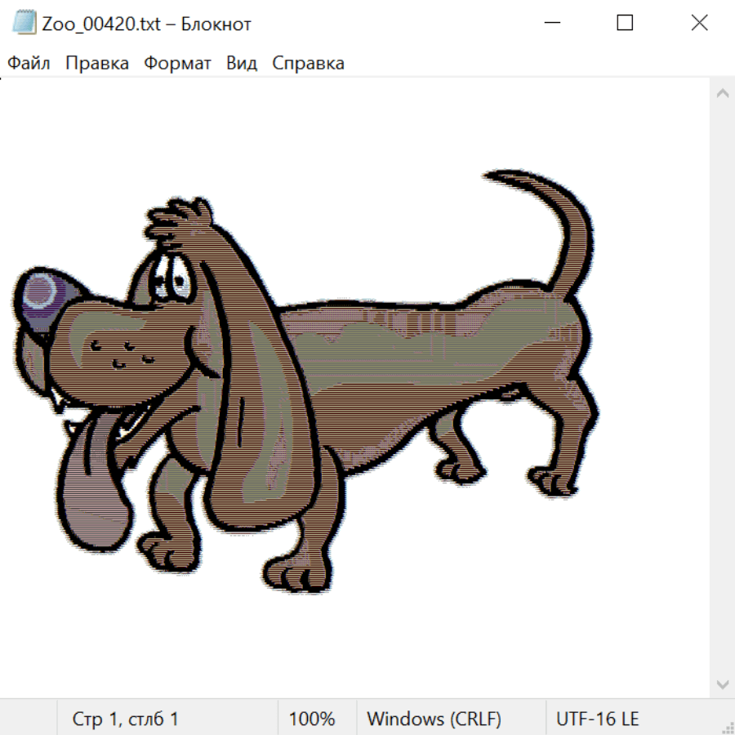The width and height of the screenshot is (735, 735).
Task: Open the Формат menu
Action: pyautogui.click(x=177, y=64)
